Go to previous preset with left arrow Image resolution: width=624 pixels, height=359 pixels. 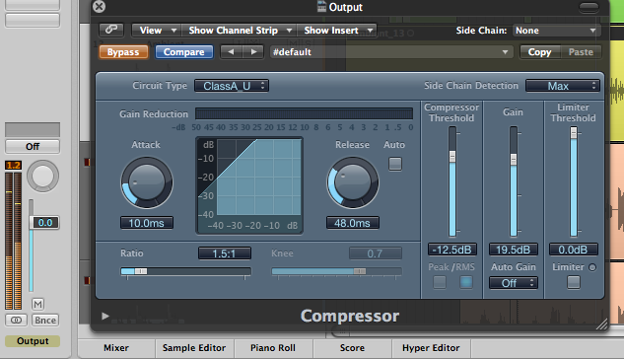pyautogui.click(x=231, y=51)
